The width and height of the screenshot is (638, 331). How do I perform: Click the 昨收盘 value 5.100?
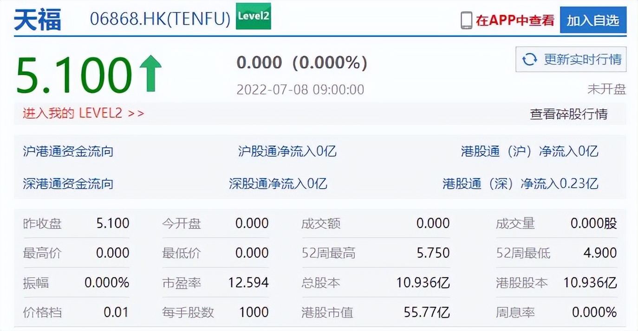point(113,223)
